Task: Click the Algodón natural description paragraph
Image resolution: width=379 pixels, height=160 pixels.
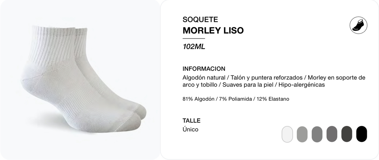Action: (x=274, y=81)
